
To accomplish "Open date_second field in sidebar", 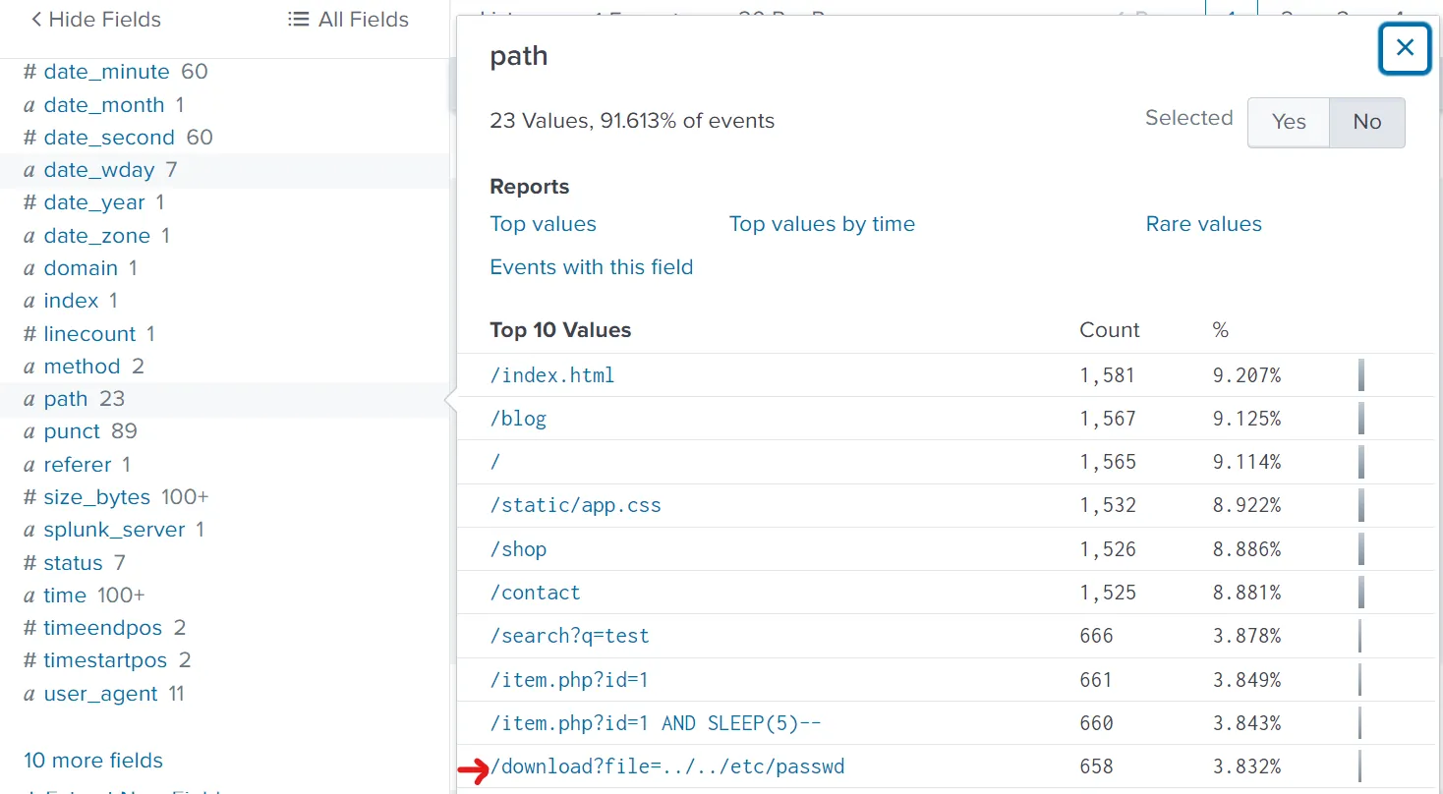I will click(109, 137).
